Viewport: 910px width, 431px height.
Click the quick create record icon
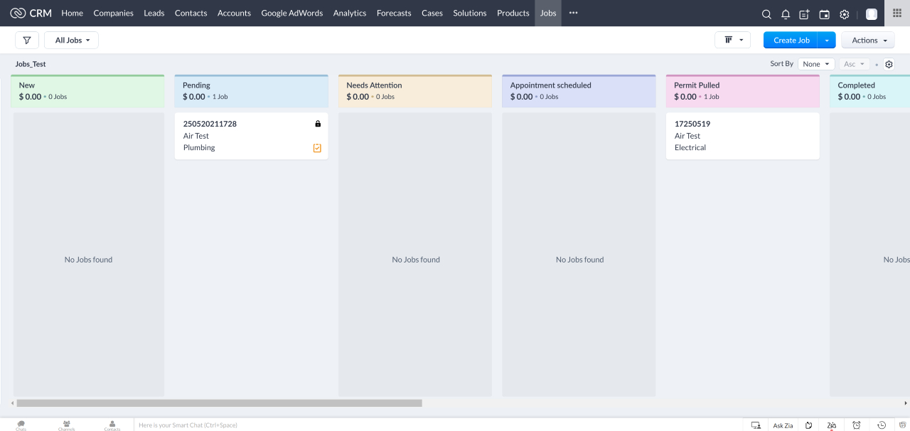pyautogui.click(x=805, y=14)
